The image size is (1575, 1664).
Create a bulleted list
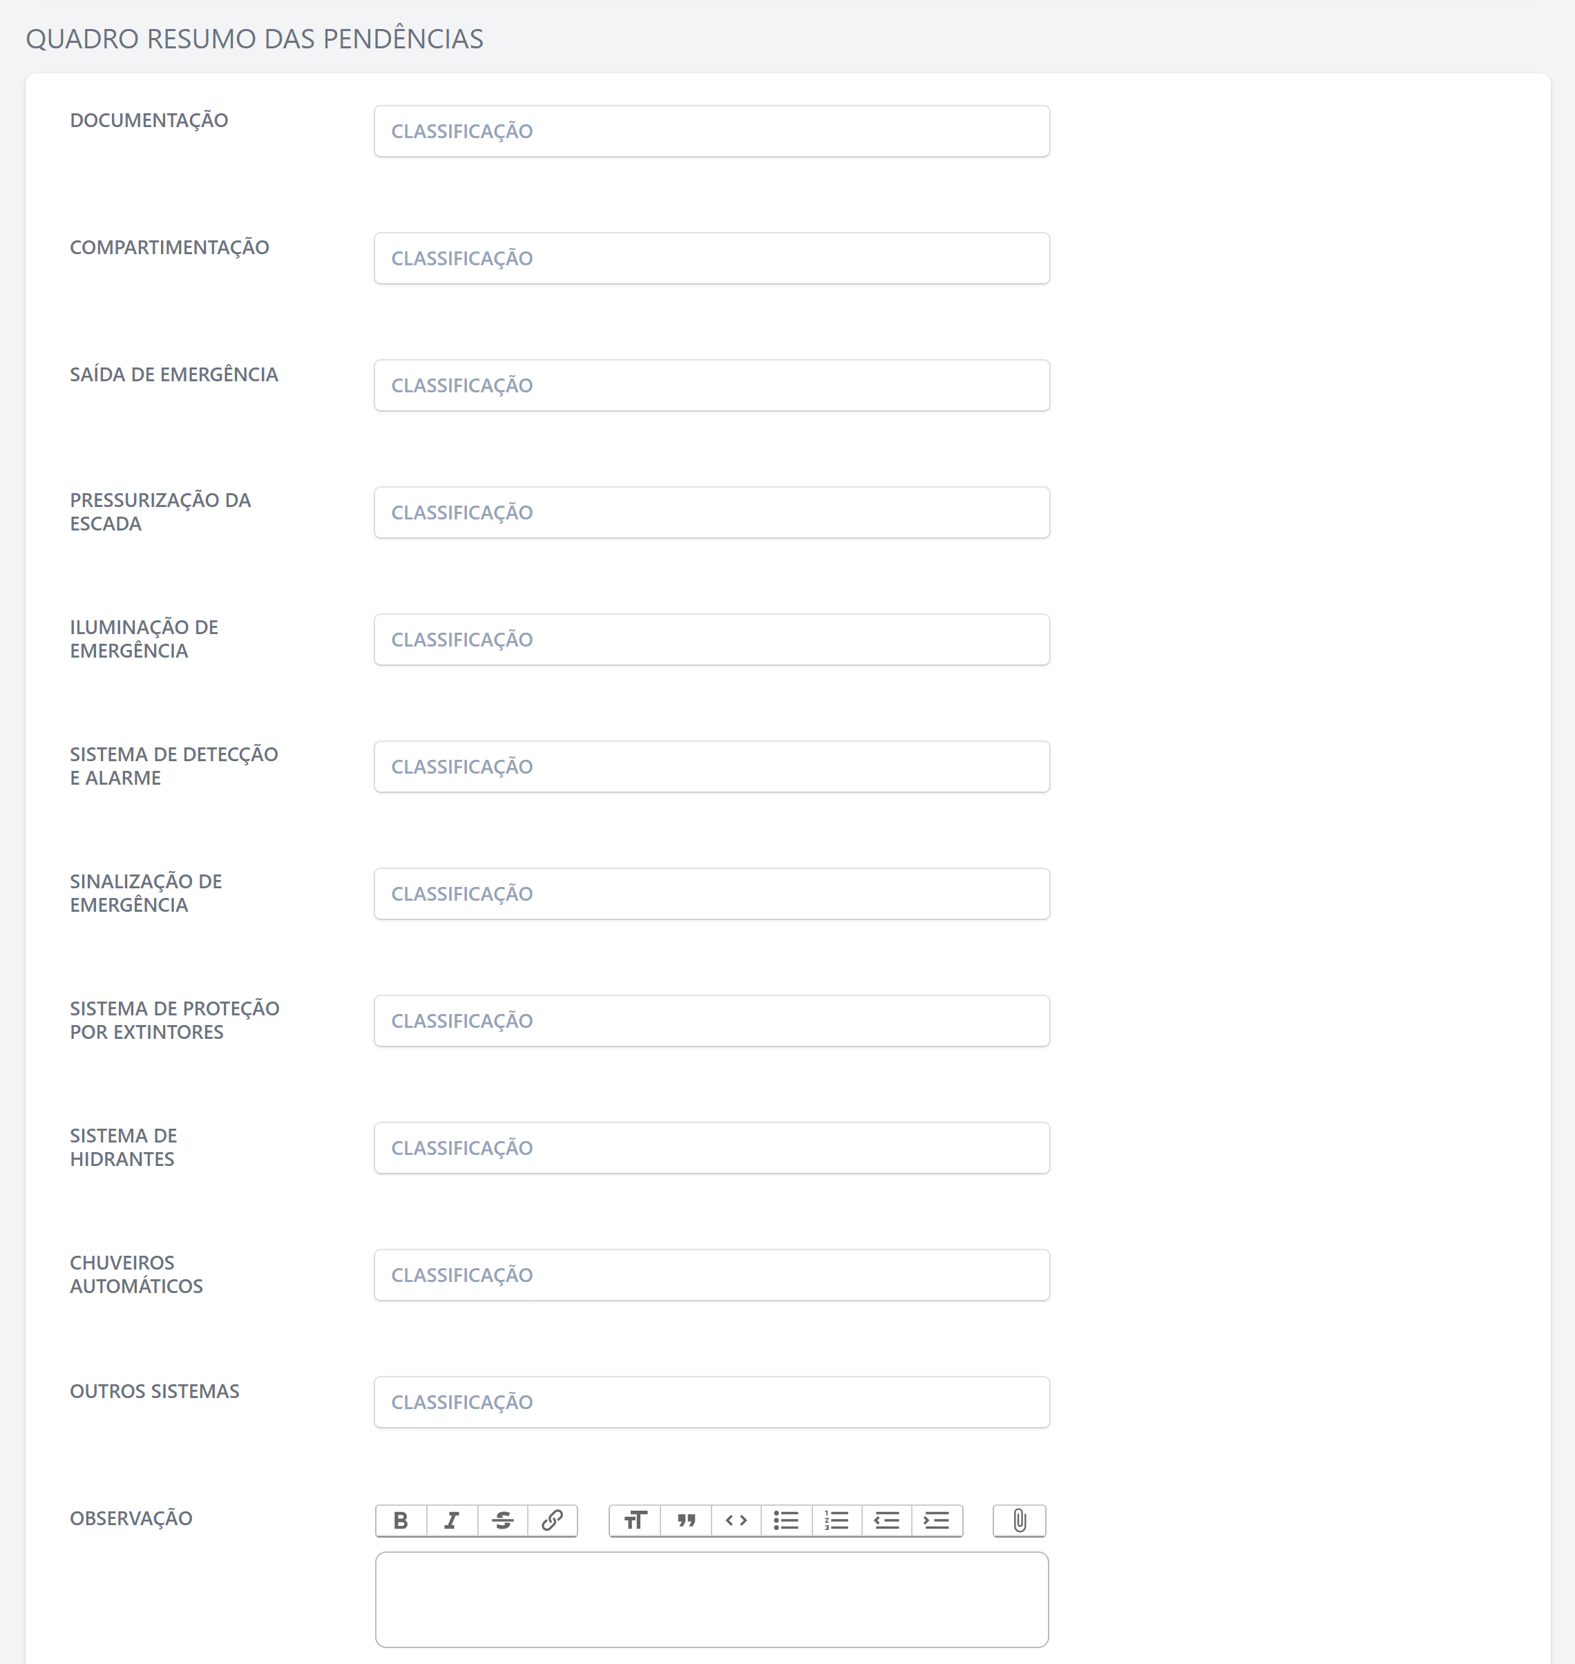coord(786,1520)
